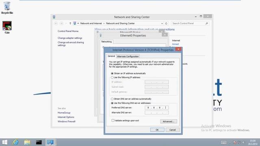Open the on-screen keyboard tray icon
This screenshot has height=146, width=260.
[223, 142]
